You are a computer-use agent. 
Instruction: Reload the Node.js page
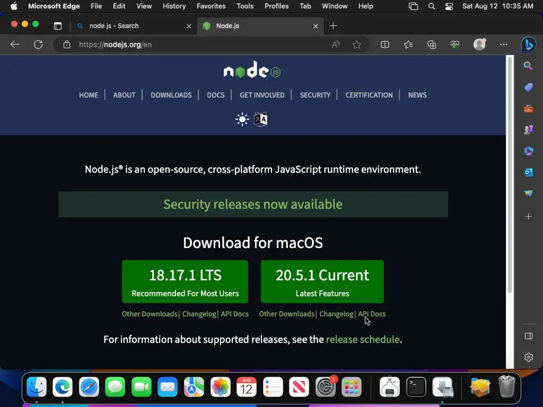tap(38, 45)
